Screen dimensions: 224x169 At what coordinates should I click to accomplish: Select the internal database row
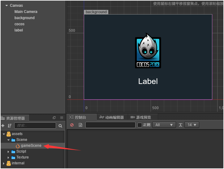(33, 163)
